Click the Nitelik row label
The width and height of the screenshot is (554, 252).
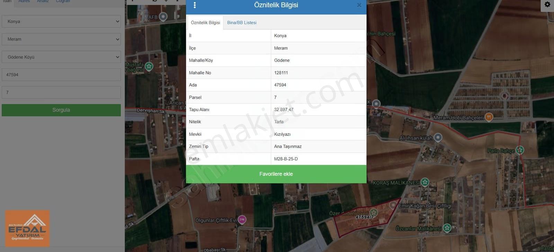tap(195, 122)
